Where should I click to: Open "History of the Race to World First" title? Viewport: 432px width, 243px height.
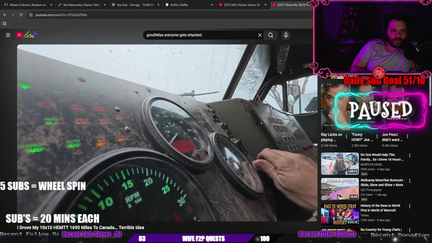pos(380,208)
